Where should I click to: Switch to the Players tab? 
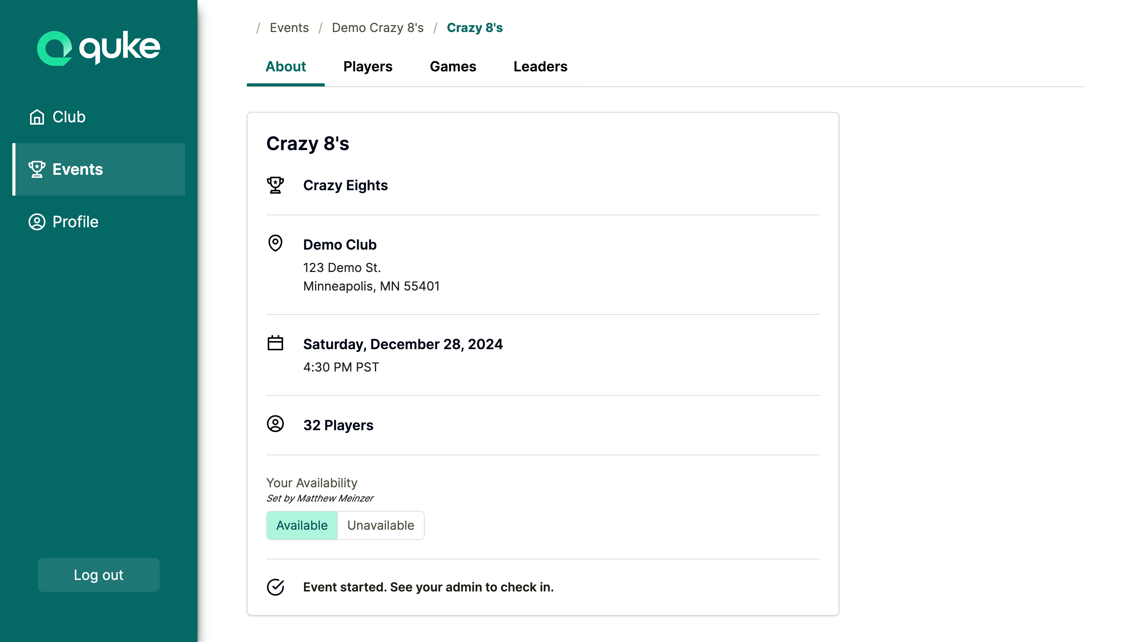tap(368, 67)
